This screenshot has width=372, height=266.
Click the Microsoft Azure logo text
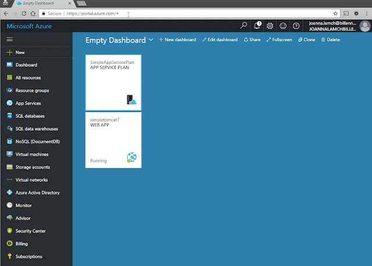point(29,26)
